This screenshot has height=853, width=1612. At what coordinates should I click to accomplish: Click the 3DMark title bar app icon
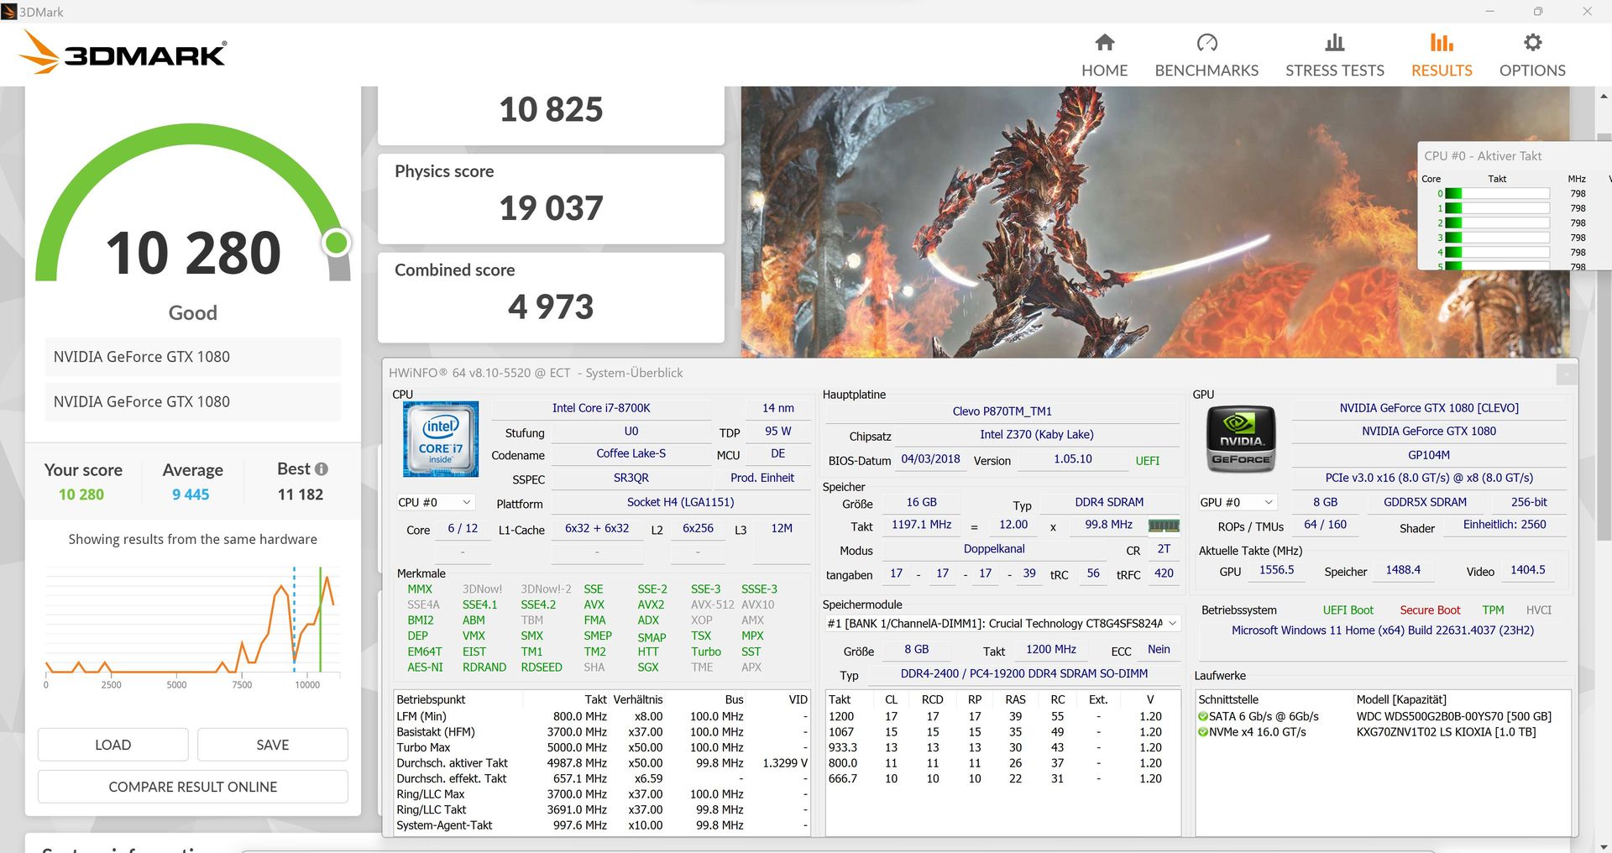(9, 12)
